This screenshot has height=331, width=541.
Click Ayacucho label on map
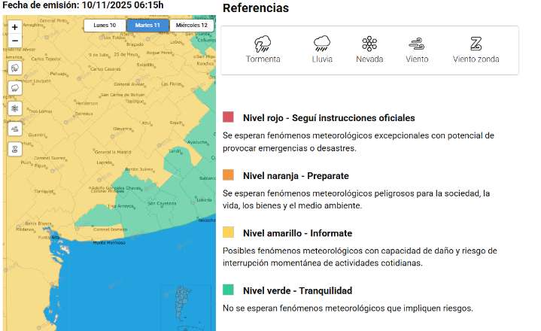197,142
